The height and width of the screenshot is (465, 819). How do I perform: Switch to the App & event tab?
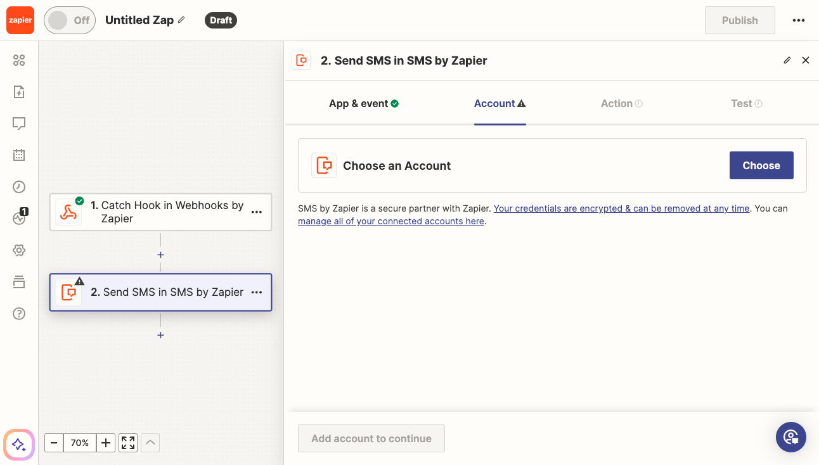tap(364, 104)
